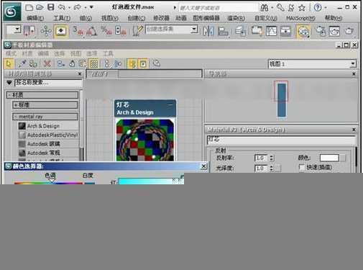Image resolution: width=363 pixels, height=270 pixels.
Task: Click the Select by Material icon in the Slate toolbar
Action: 157,64
